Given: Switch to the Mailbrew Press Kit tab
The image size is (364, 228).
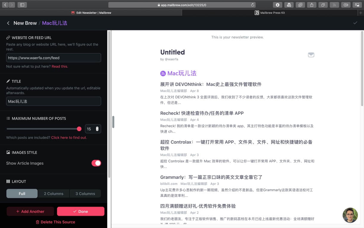Looking at the screenshot, I should pos(270,13).
